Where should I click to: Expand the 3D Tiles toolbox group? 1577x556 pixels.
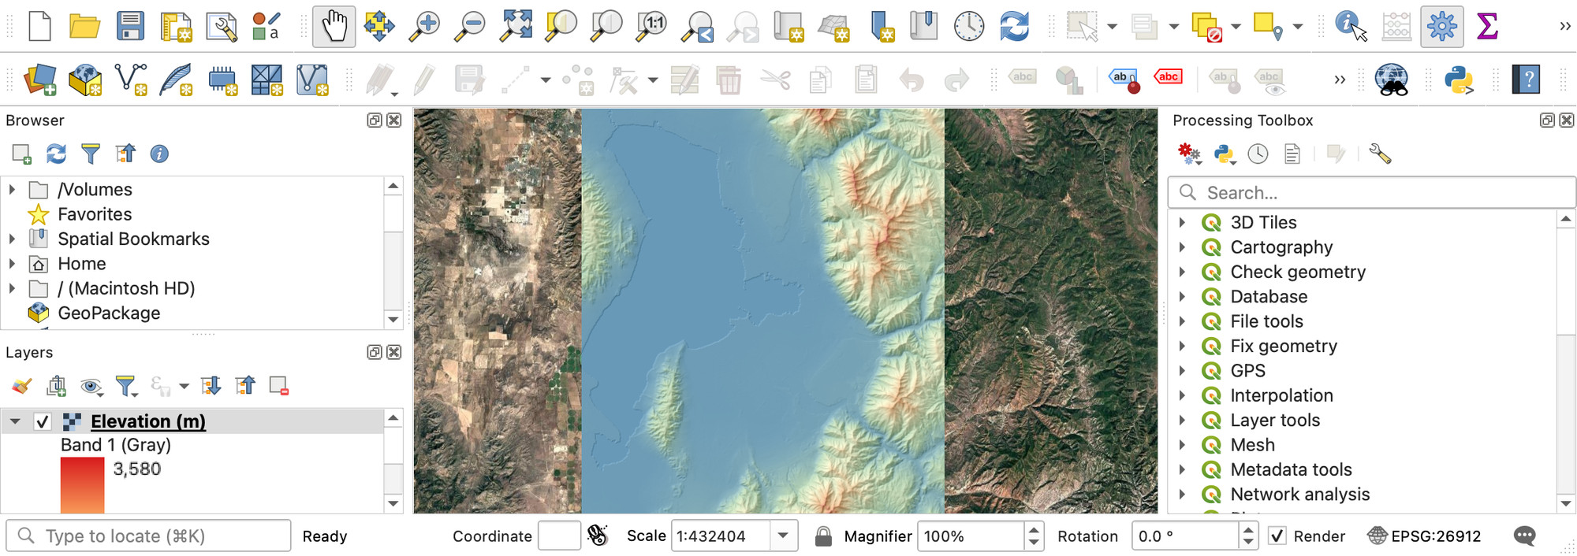point(1182,223)
